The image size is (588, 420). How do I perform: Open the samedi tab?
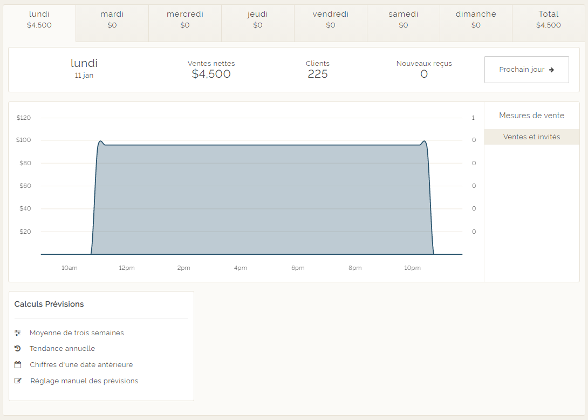point(404,19)
